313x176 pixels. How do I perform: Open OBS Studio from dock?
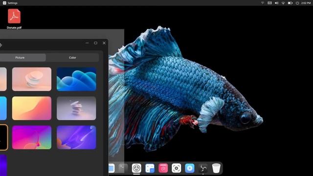(203, 168)
